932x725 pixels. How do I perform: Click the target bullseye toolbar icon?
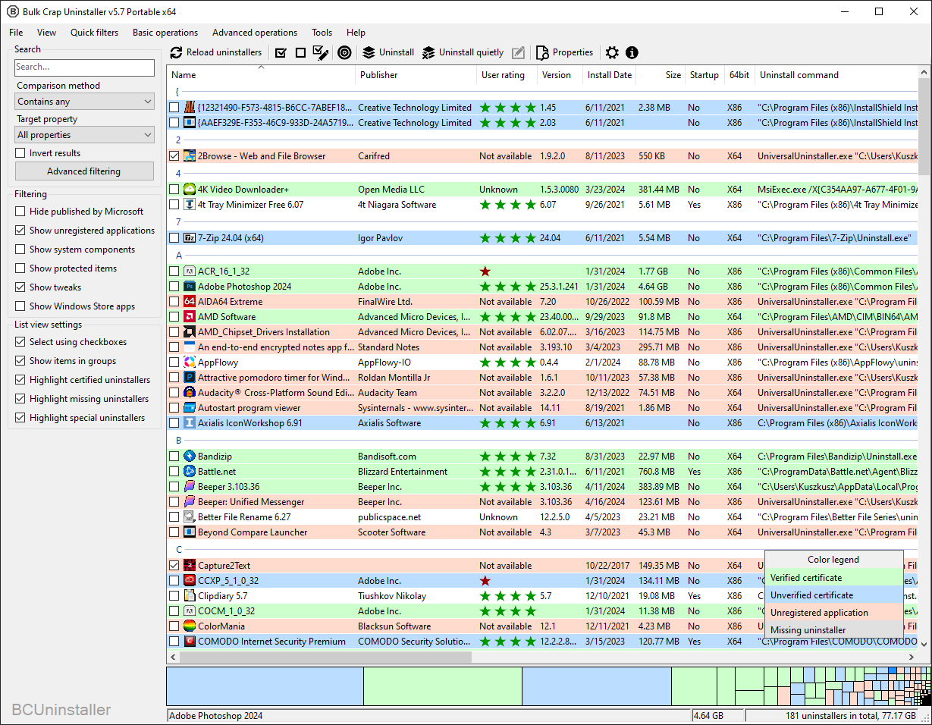point(344,53)
